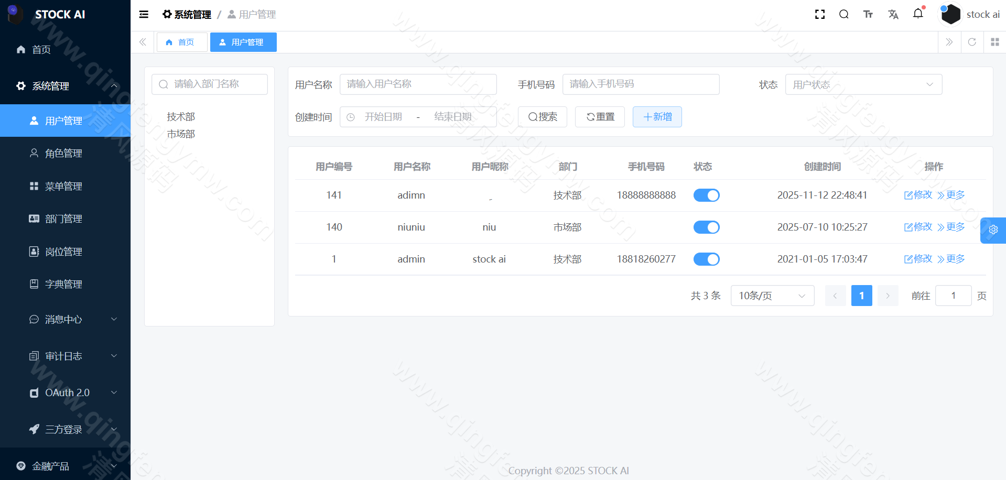Viewport: 1006px width, 480px height.
Task: Click the grid layout icon near tab bar
Action: point(994,42)
